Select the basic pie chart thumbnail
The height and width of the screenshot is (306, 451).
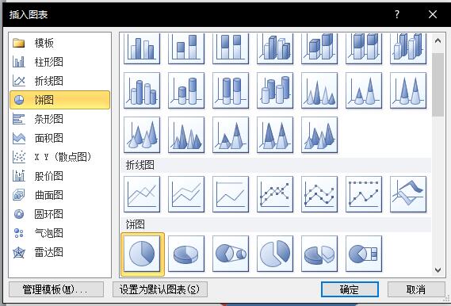pyautogui.click(x=143, y=254)
